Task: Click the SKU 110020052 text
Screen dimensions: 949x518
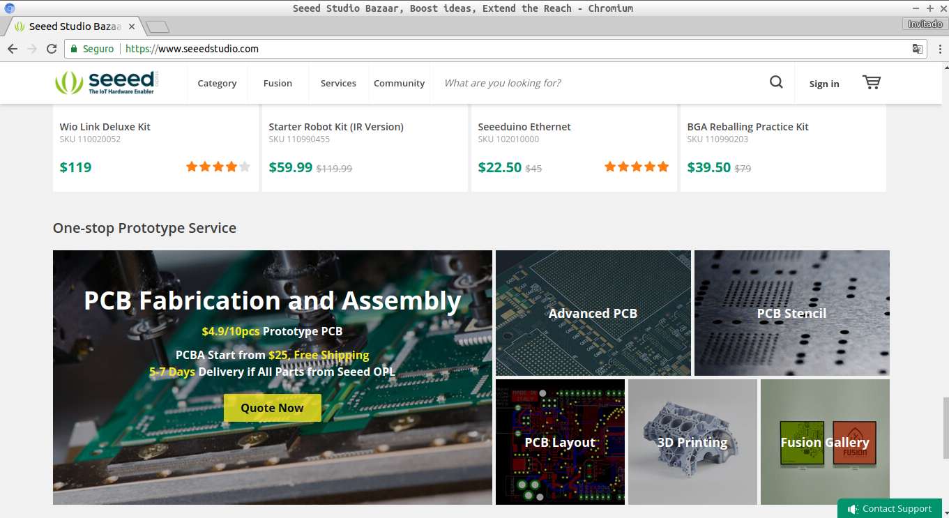Action: pyautogui.click(x=90, y=139)
